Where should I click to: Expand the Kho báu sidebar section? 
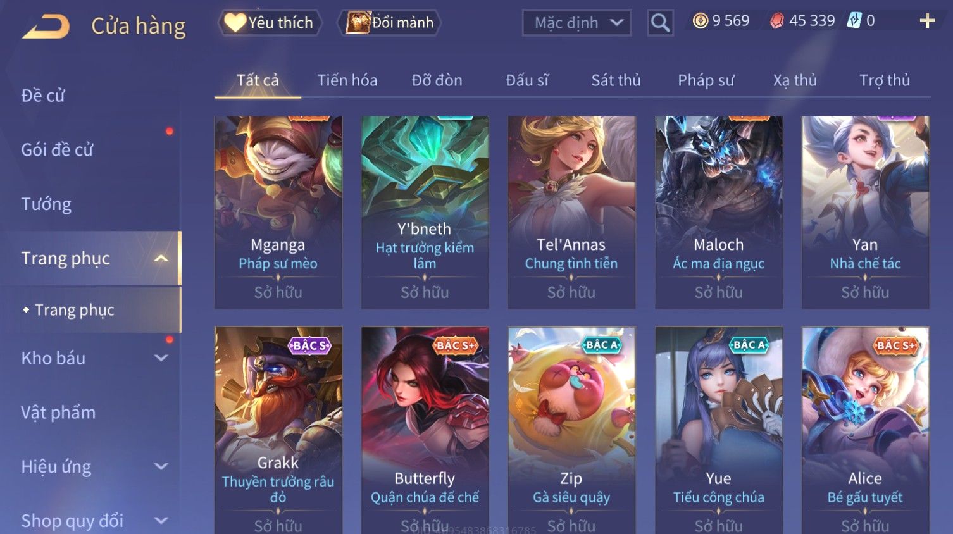161,358
